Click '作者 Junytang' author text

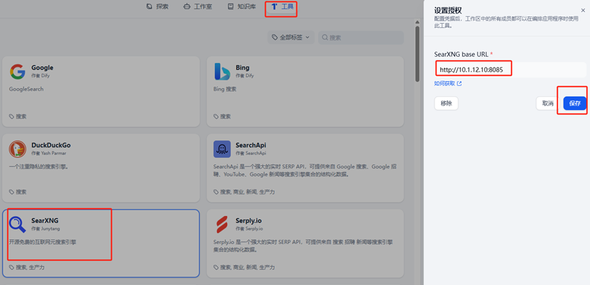pyautogui.click(x=46, y=228)
